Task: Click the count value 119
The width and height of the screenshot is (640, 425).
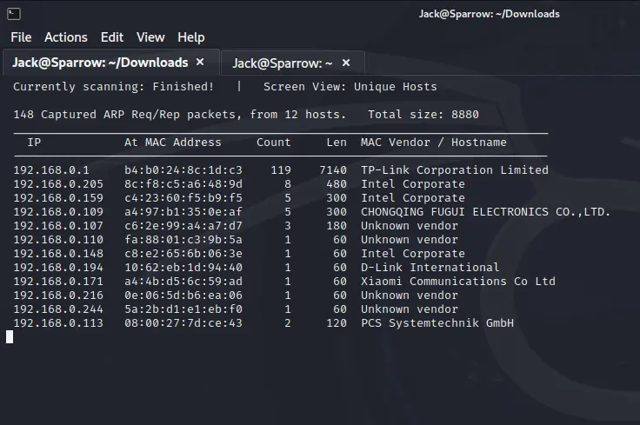Action: (281, 170)
